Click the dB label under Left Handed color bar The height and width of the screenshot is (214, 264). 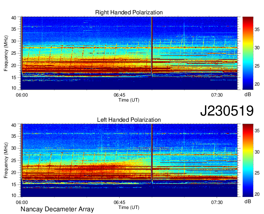(x=248, y=201)
